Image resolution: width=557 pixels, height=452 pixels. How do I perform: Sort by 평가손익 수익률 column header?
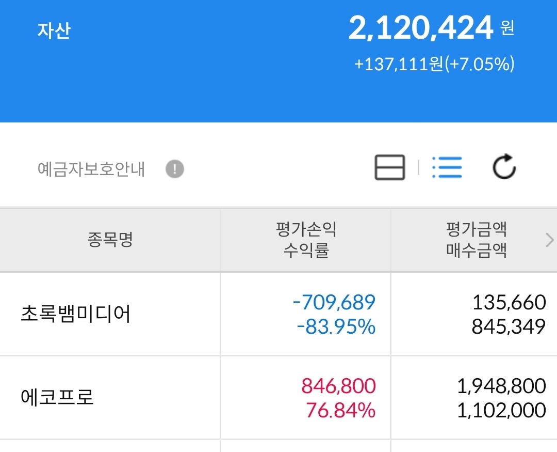pos(306,240)
